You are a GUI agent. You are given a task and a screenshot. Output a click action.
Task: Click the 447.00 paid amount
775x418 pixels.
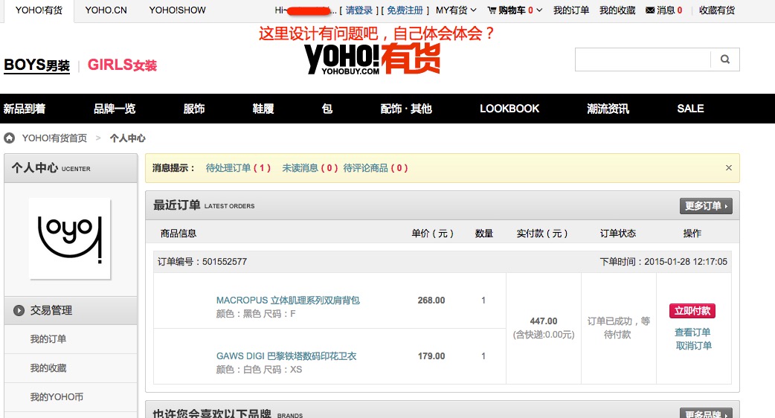pos(543,321)
